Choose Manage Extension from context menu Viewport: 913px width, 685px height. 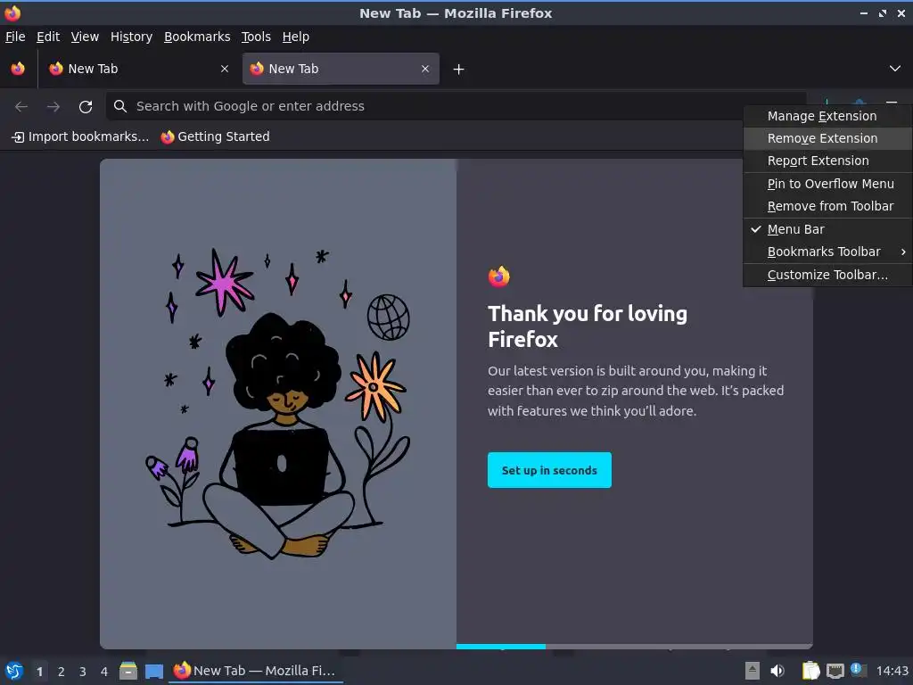click(x=828, y=116)
